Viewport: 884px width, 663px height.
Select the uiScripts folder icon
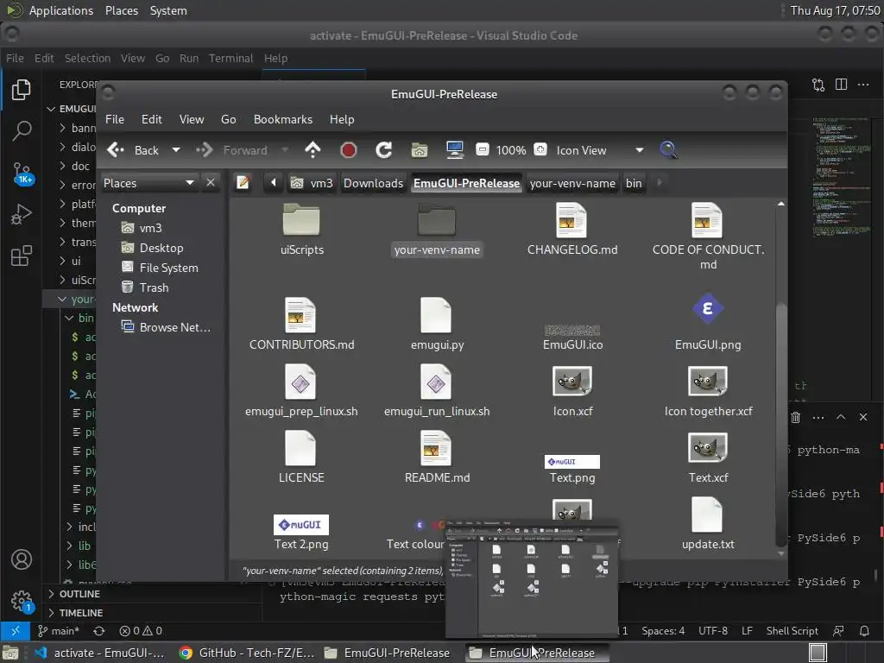coord(301,220)
